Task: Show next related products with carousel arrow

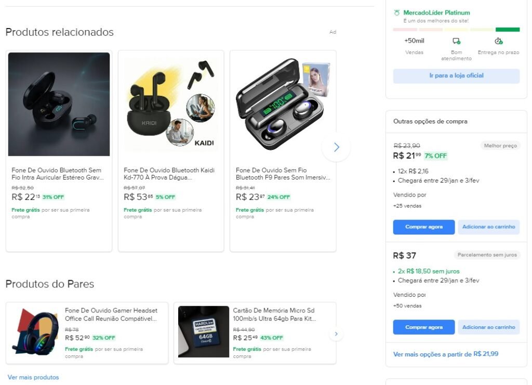Action: tap(336, 147)
